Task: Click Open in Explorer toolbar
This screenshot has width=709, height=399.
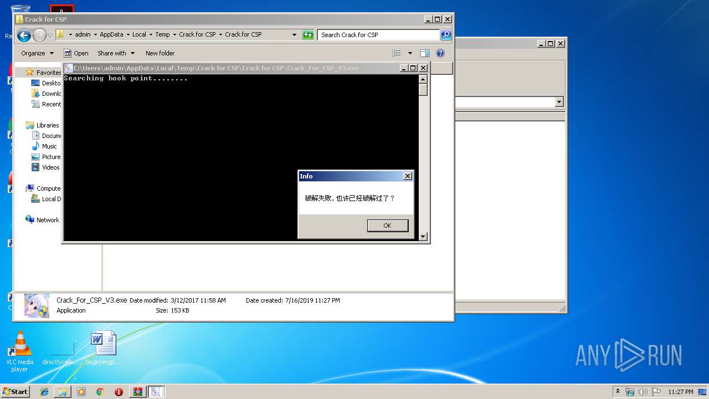Action: pos(76,53)
